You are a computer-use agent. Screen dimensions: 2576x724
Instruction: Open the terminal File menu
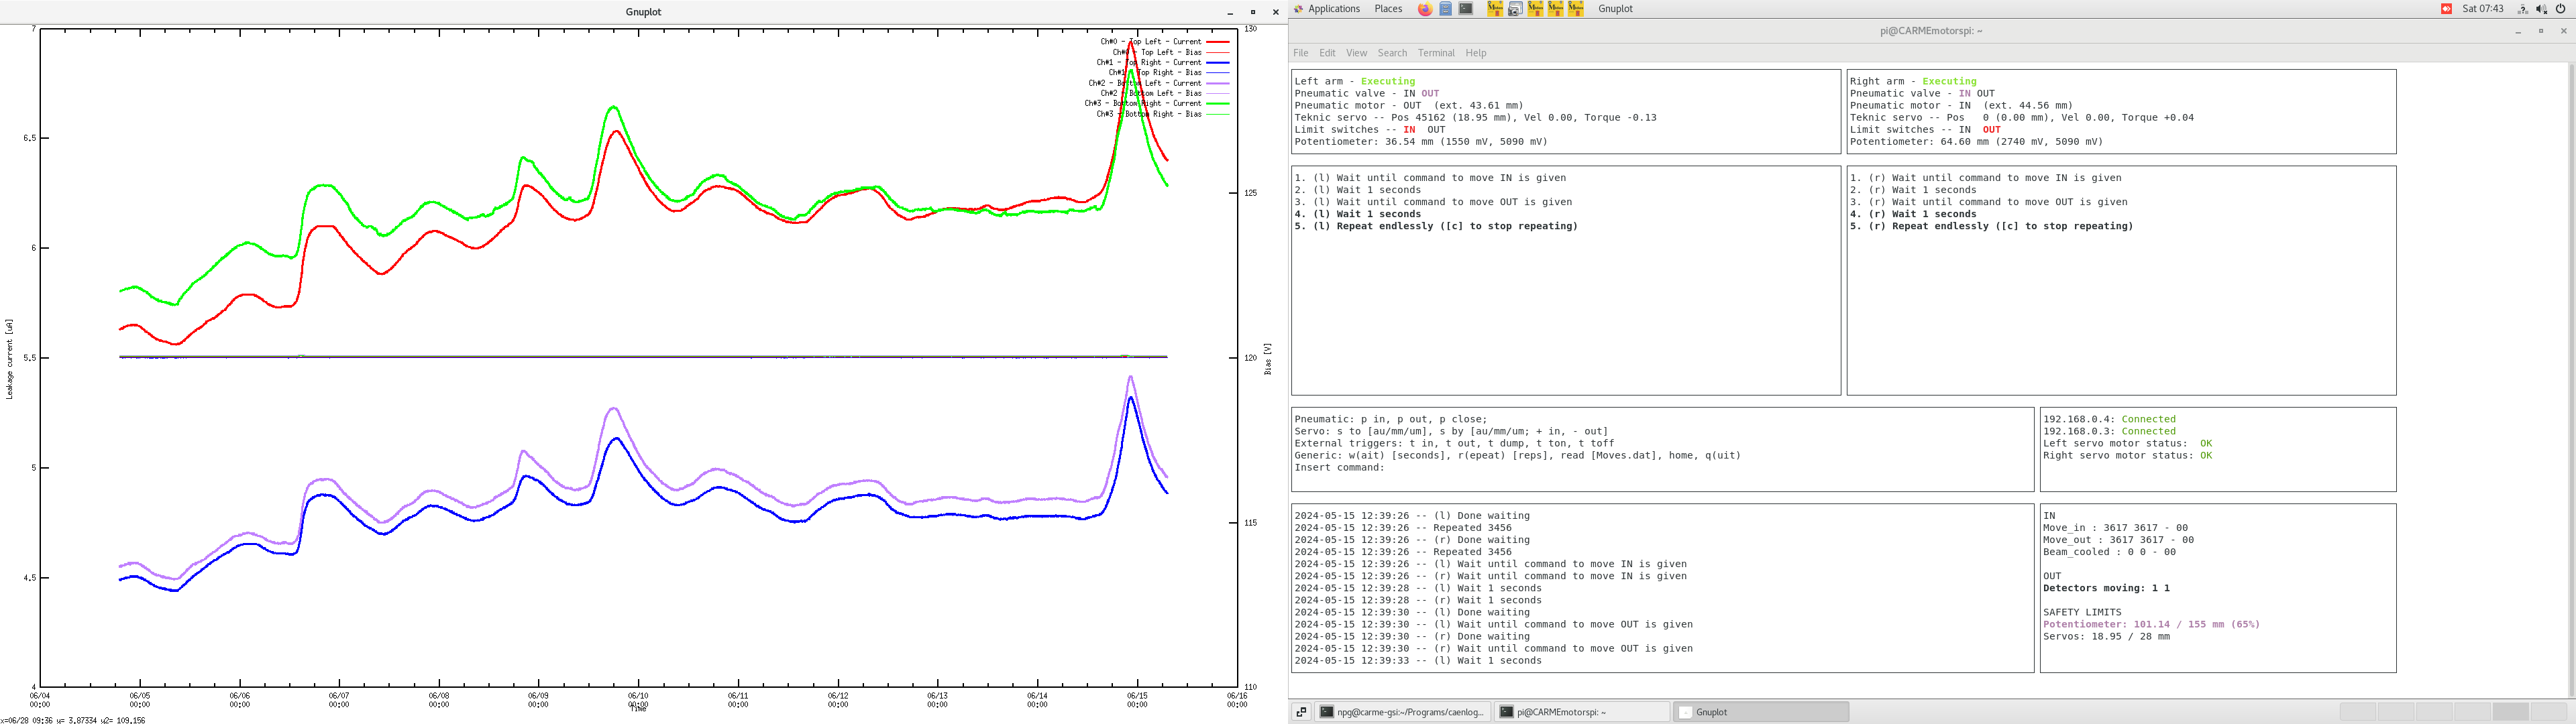[1300, 53]
